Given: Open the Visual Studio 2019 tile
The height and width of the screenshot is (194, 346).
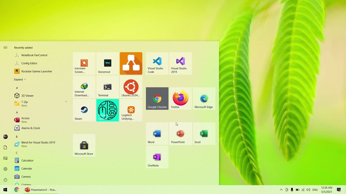Looking at the screenshot, I should [181, 63].
